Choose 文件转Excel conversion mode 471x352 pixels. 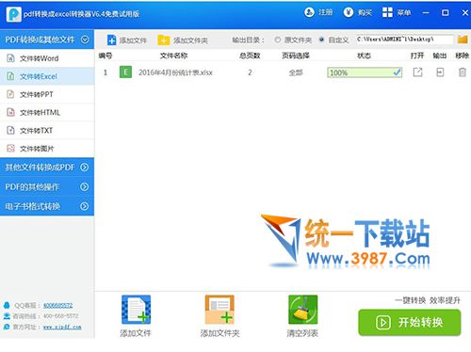[47, 76]
